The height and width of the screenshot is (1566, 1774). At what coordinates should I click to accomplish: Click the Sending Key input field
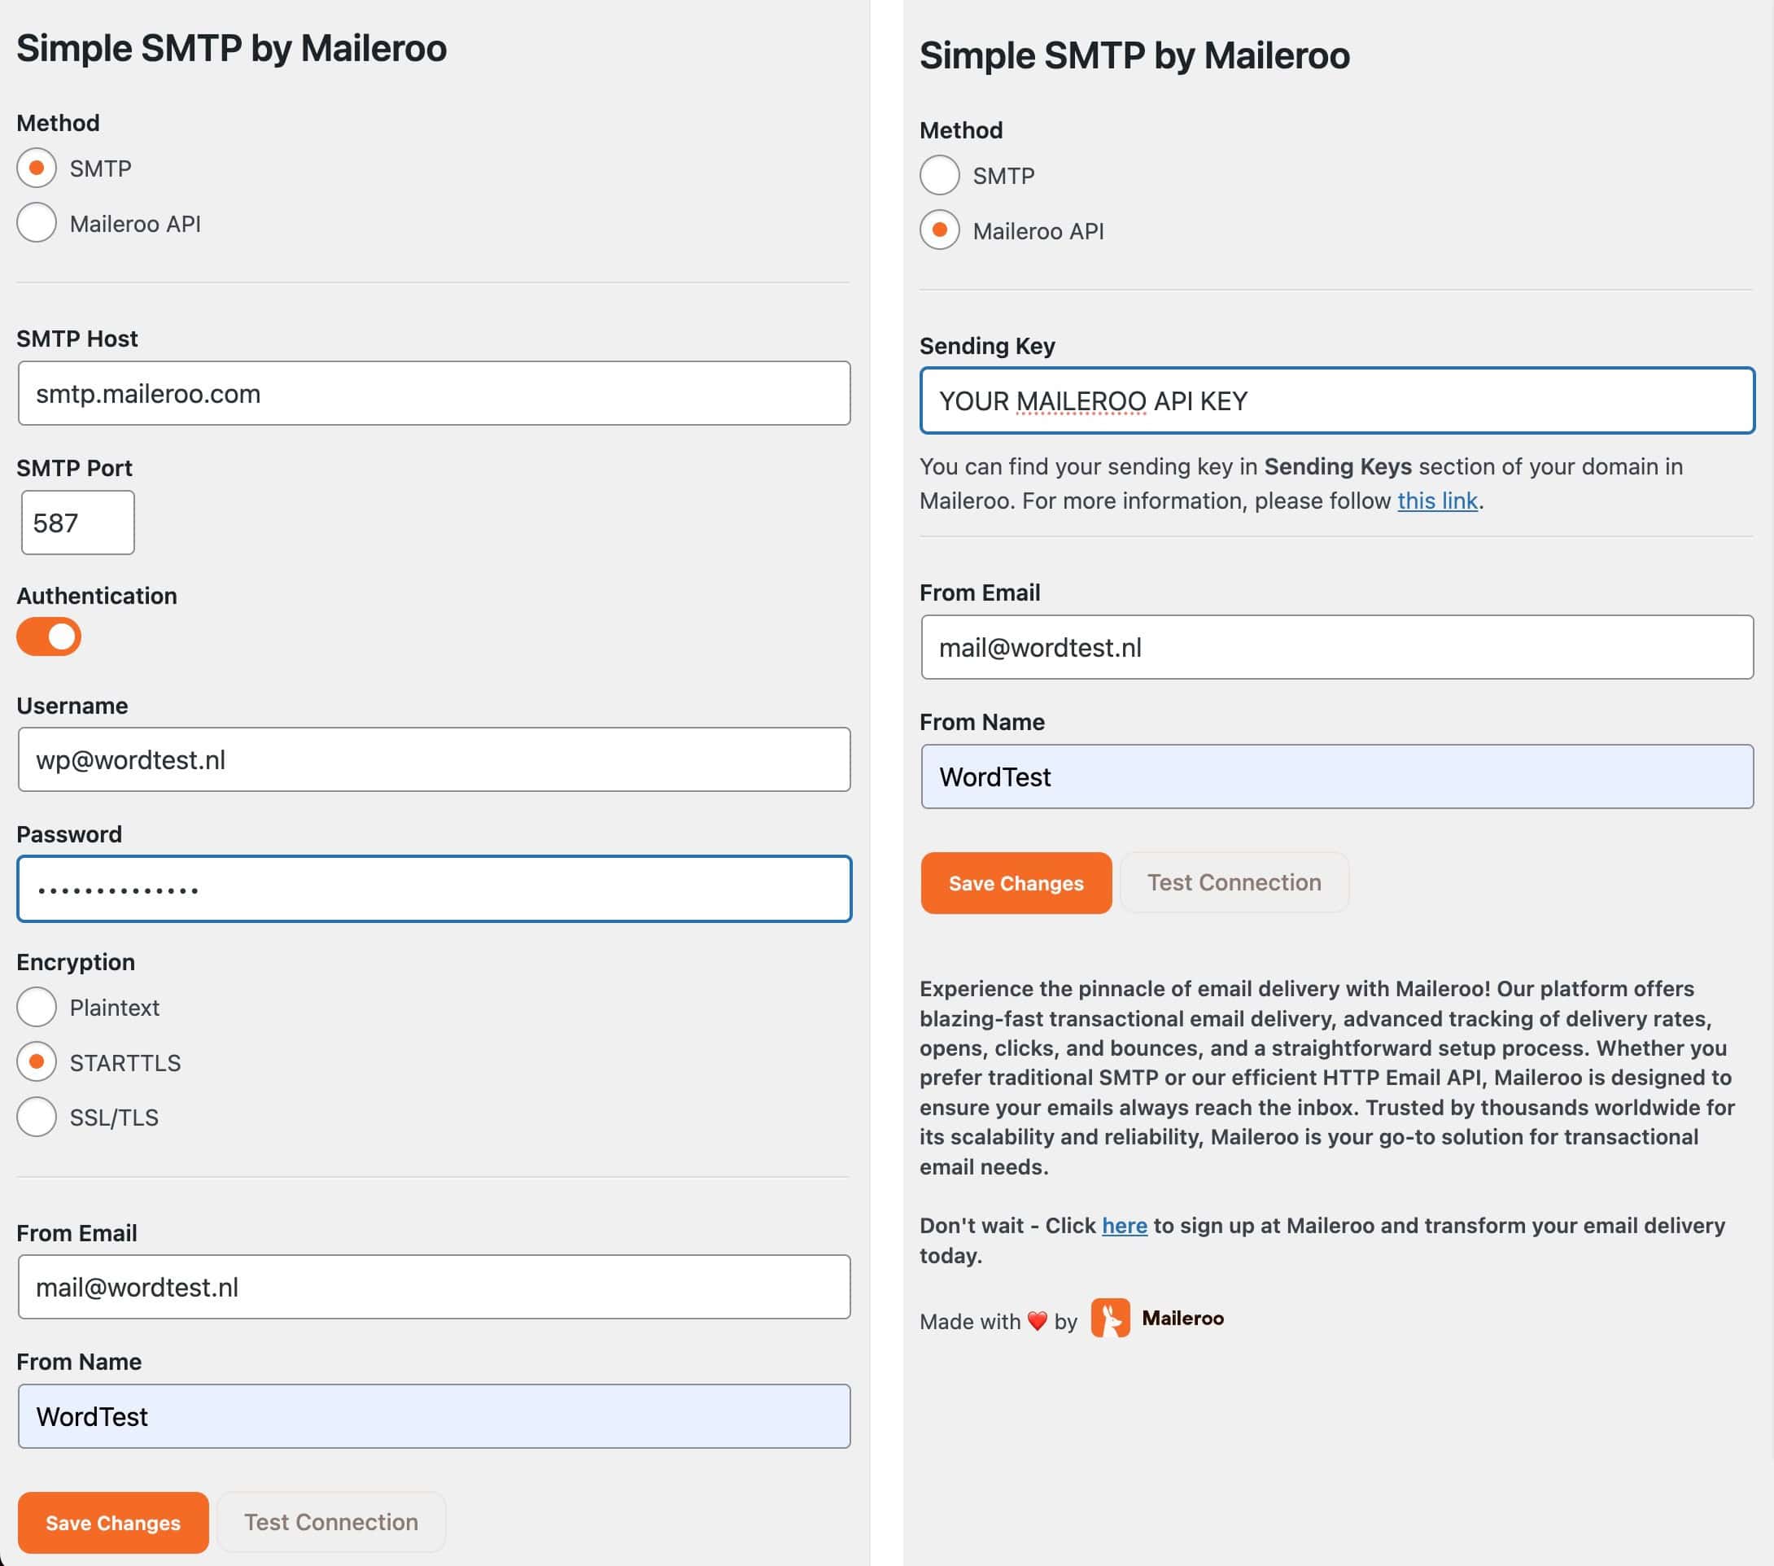pyautogui.click(x=1338, y=400)
